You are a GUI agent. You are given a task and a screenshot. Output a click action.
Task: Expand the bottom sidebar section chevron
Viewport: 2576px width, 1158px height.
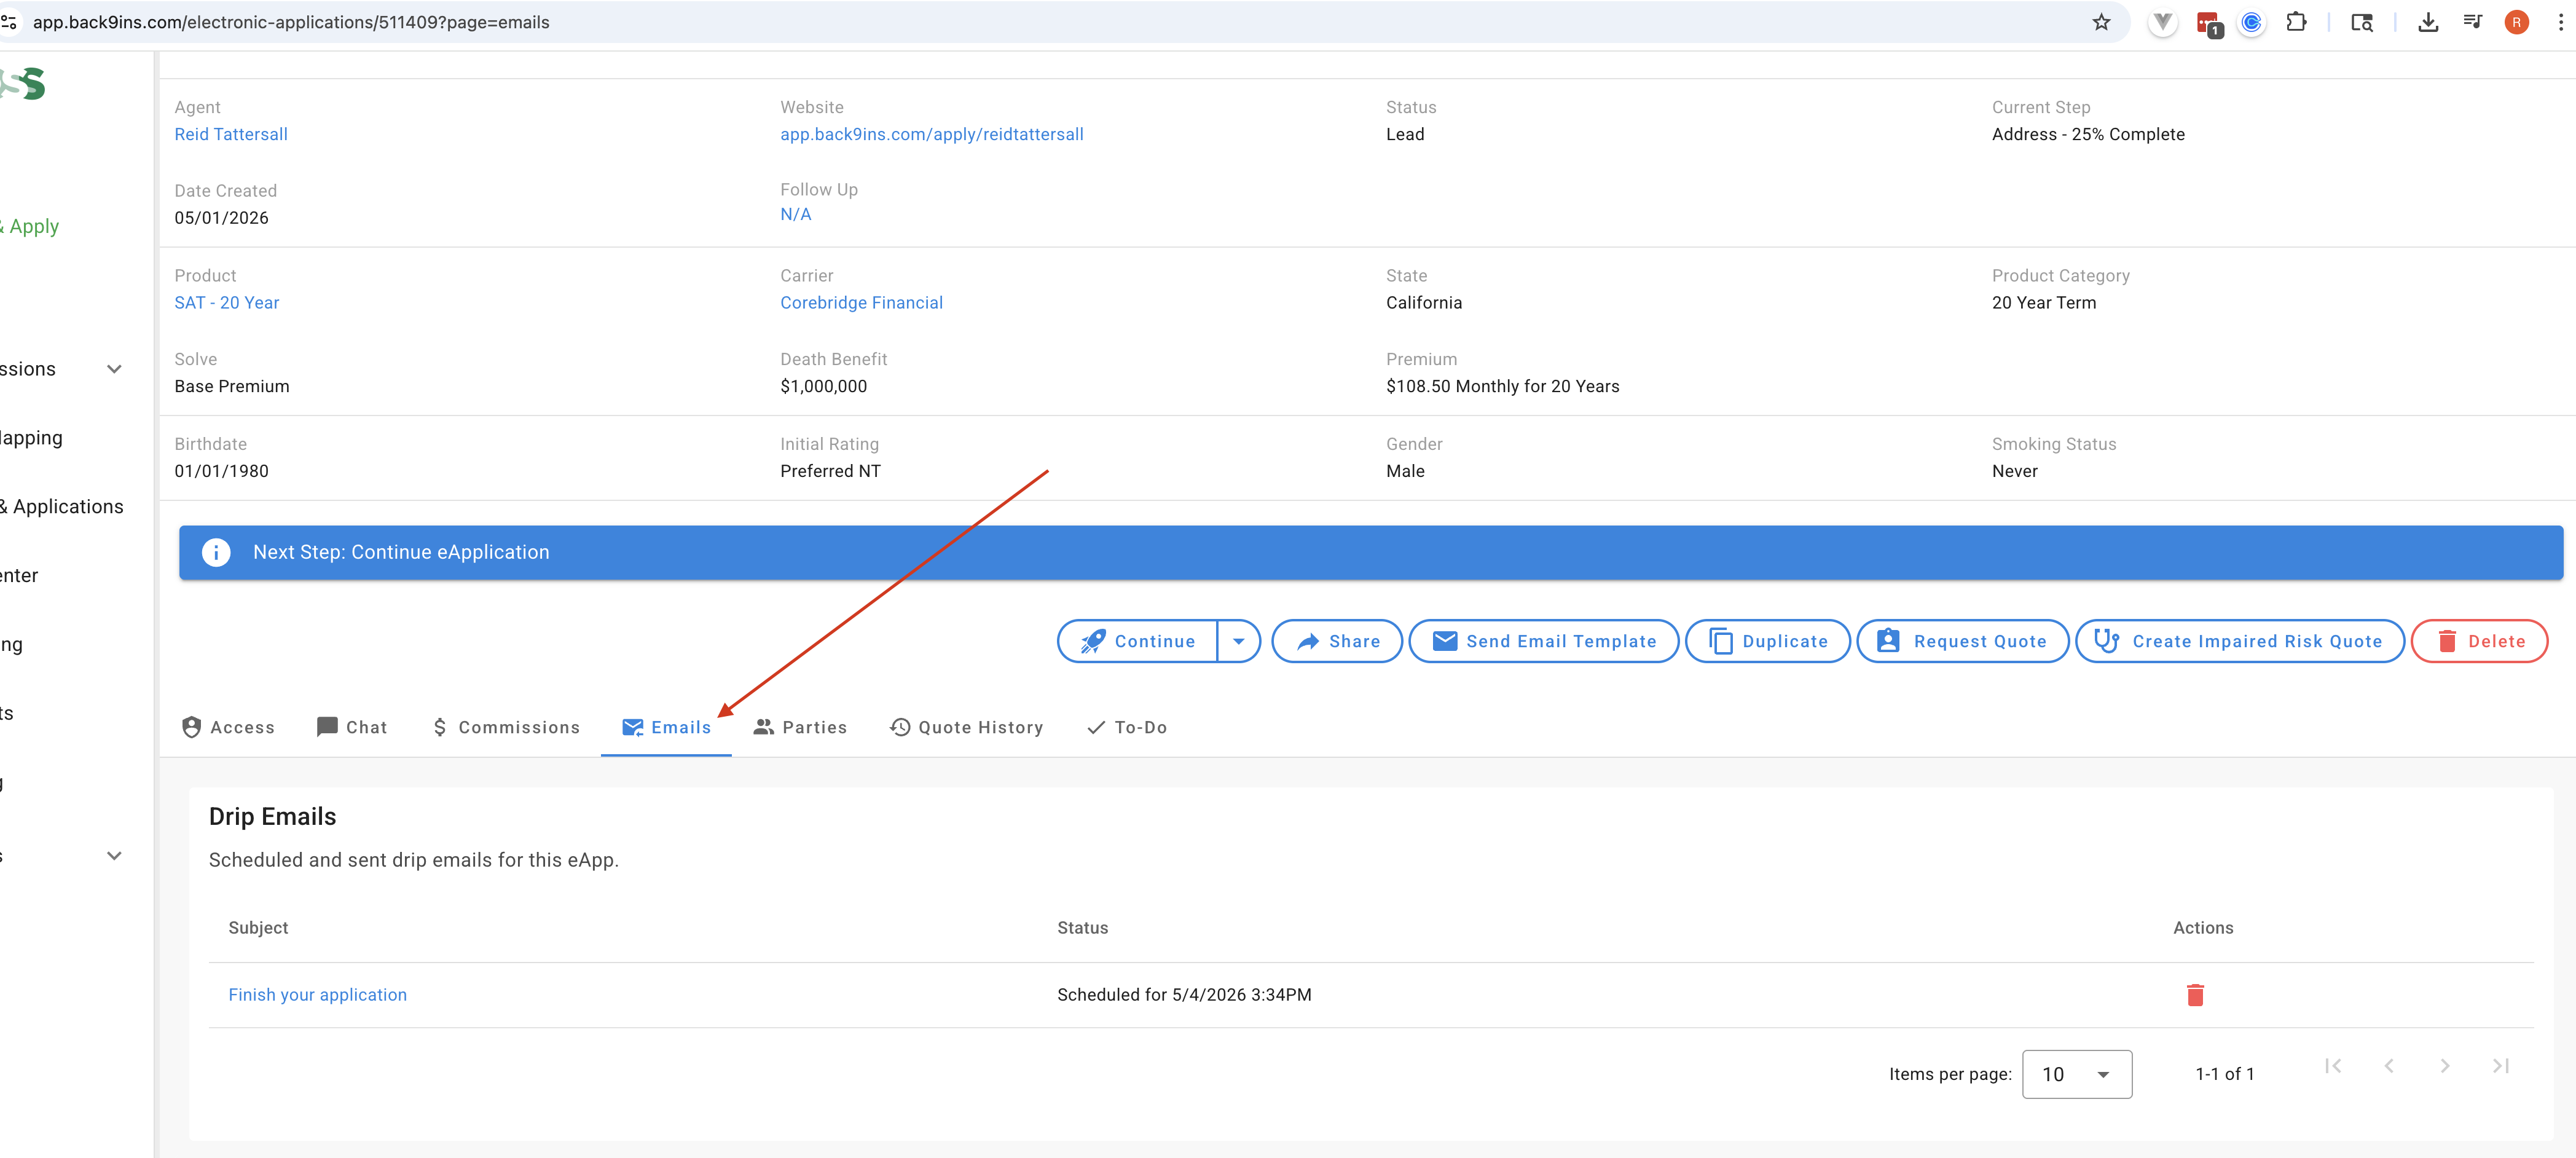[114, 856]
